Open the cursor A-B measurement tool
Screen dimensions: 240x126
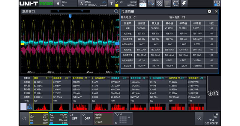151,3
